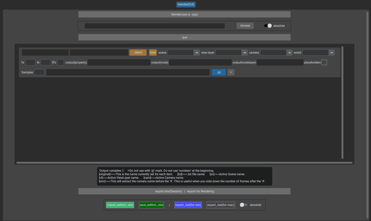
Task: Click the import_settion_.xlsx button
Action: (x=120, y=205)
